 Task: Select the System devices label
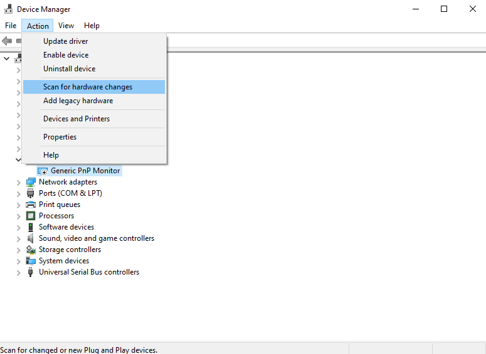pyautogui.click(x=64, y=261)
